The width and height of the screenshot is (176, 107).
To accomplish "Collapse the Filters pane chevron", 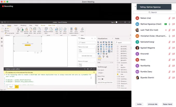I will tap(95, 38).
